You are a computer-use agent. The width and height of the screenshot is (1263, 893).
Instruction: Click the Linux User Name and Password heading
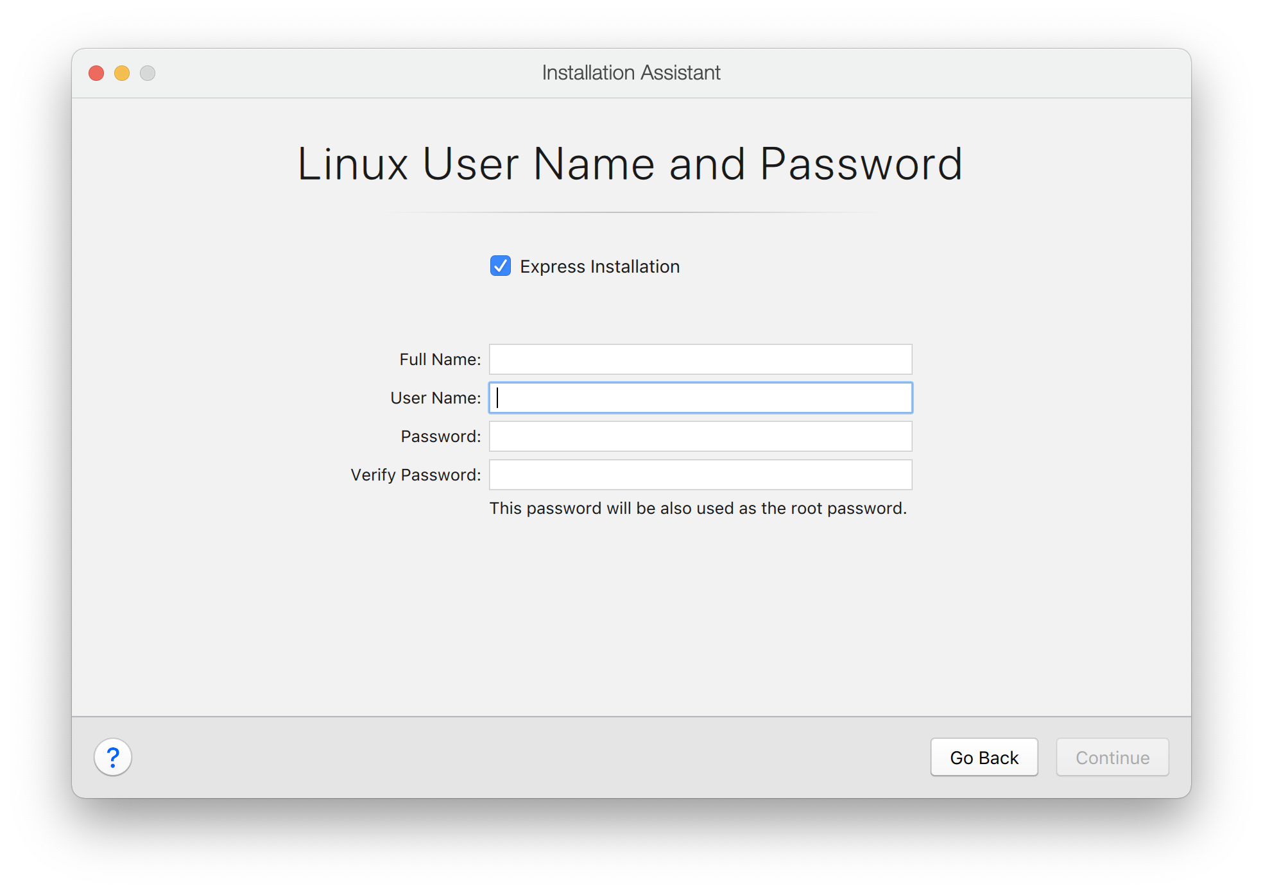click(630, 164)
